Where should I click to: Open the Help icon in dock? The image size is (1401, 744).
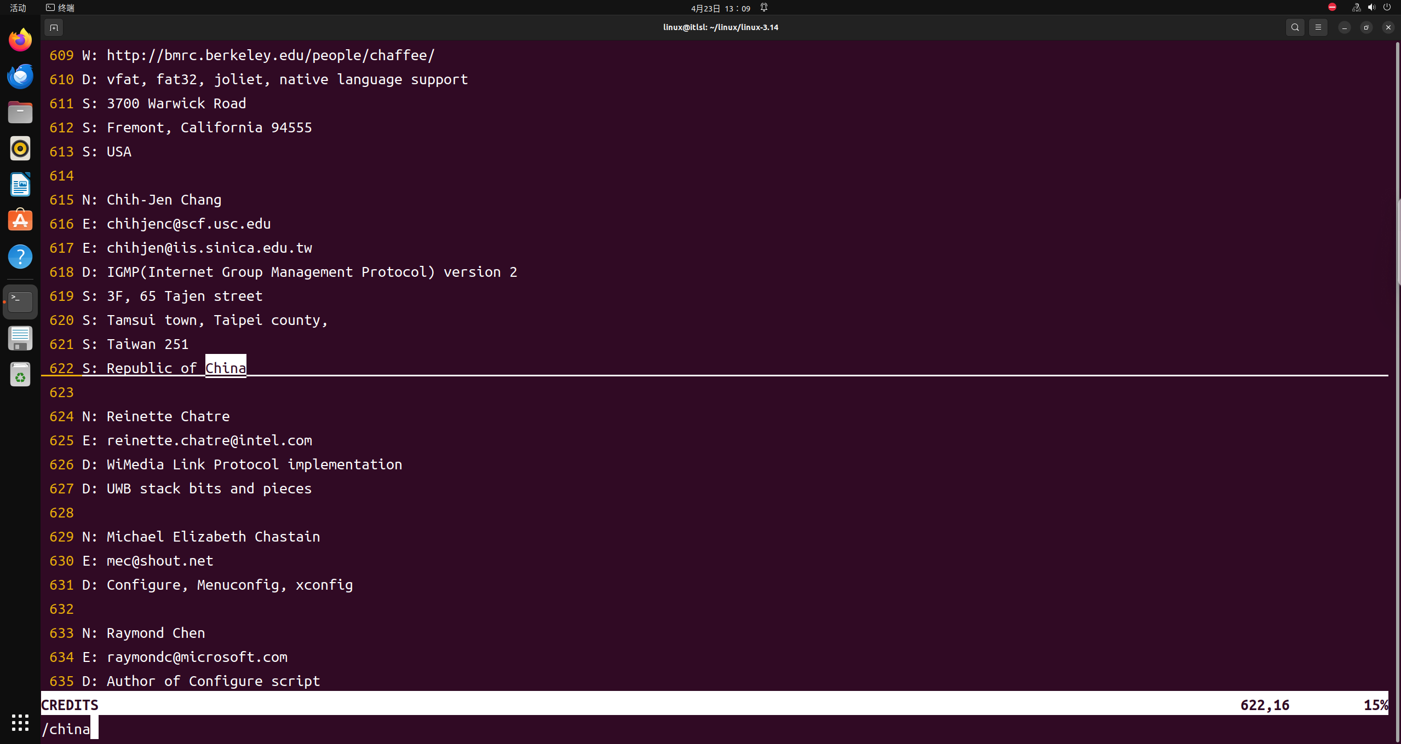tap(20, 257)
